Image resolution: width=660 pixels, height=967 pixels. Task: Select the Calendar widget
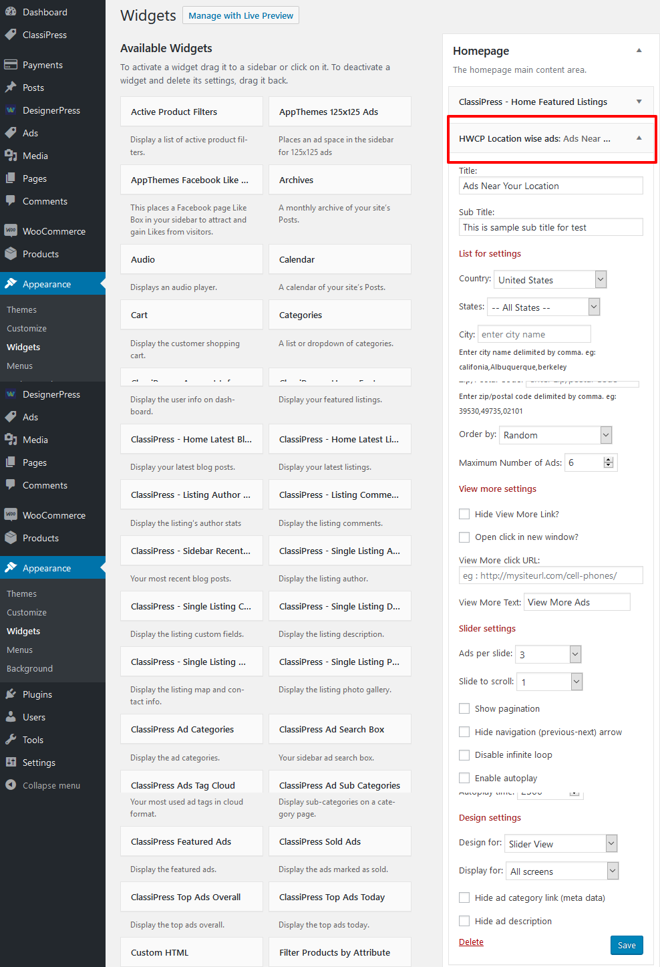click(340, 259)
